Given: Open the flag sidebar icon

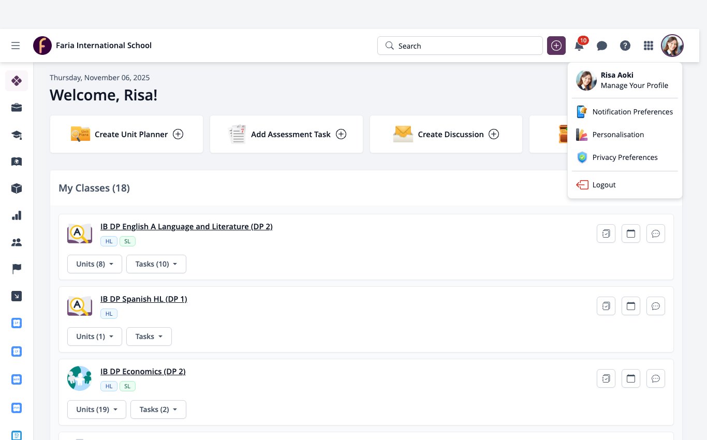Looking at the screenshot, I should 17,269.
